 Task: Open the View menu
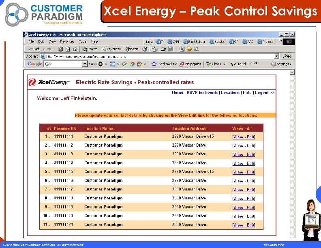point(52,42)
